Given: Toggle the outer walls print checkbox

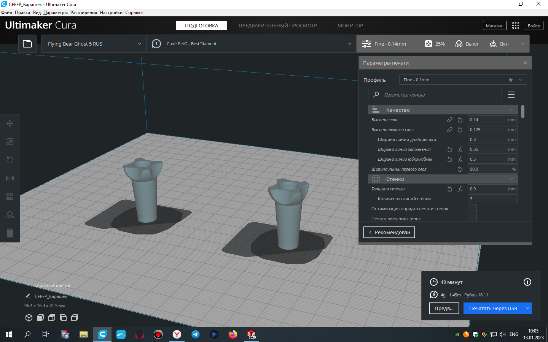Looking at the screenshot, I should click(472, 218).
